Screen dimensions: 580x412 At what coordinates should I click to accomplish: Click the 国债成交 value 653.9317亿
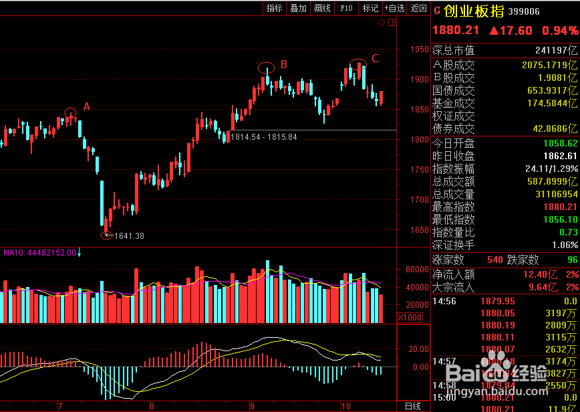click(552, 90)
